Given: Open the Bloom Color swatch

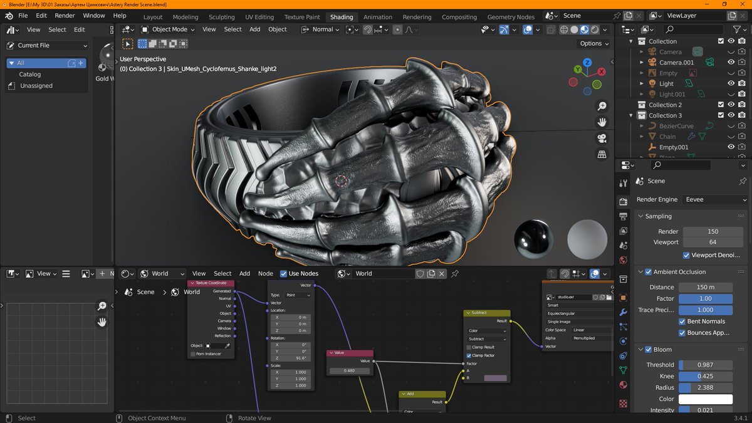Looking at the screenshot, I should (x=706, y=399).
